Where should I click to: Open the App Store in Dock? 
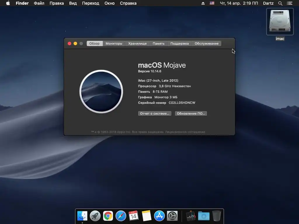159,216
